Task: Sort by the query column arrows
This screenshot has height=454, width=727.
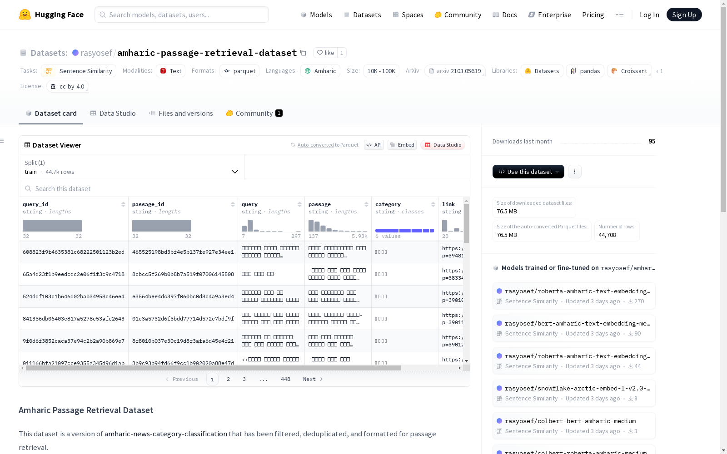Action: pyautogui.click(x=299, y=204)
